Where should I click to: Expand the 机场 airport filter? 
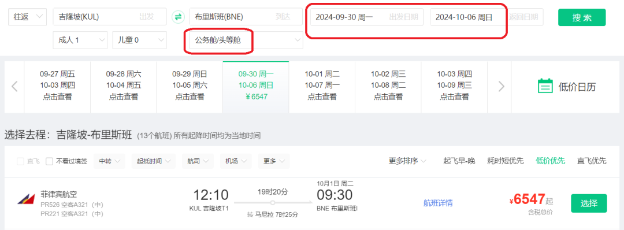tap(236, 161)
